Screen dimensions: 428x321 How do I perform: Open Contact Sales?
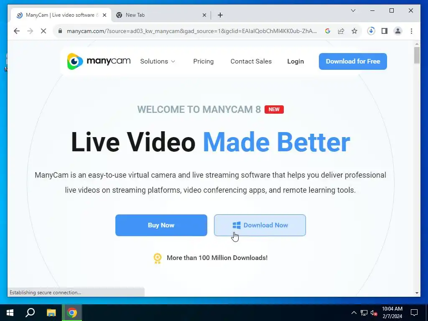click(x=251, y=61)
